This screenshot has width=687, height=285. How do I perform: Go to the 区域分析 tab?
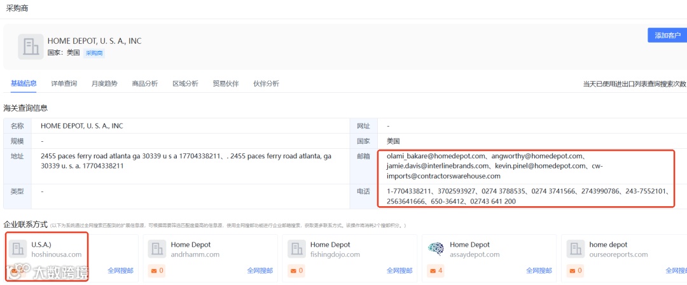[x=185, y=83]
